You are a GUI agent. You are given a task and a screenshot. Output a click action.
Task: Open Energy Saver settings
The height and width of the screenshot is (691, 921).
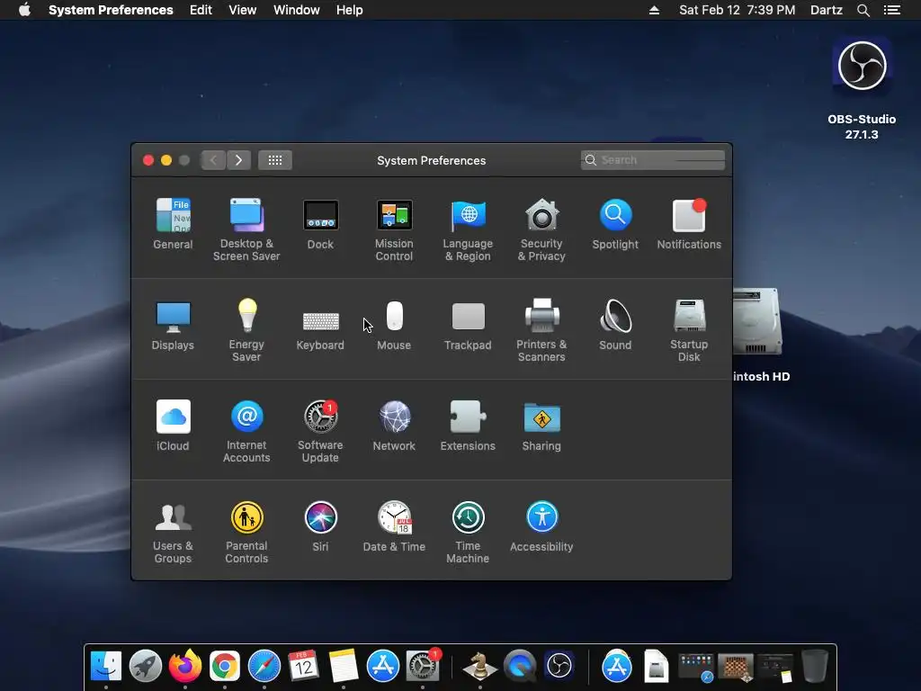[246, 330]
